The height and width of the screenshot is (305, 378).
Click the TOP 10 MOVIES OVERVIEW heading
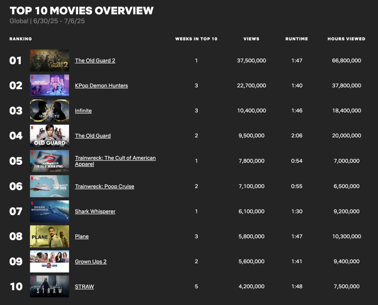coord(81,11)
